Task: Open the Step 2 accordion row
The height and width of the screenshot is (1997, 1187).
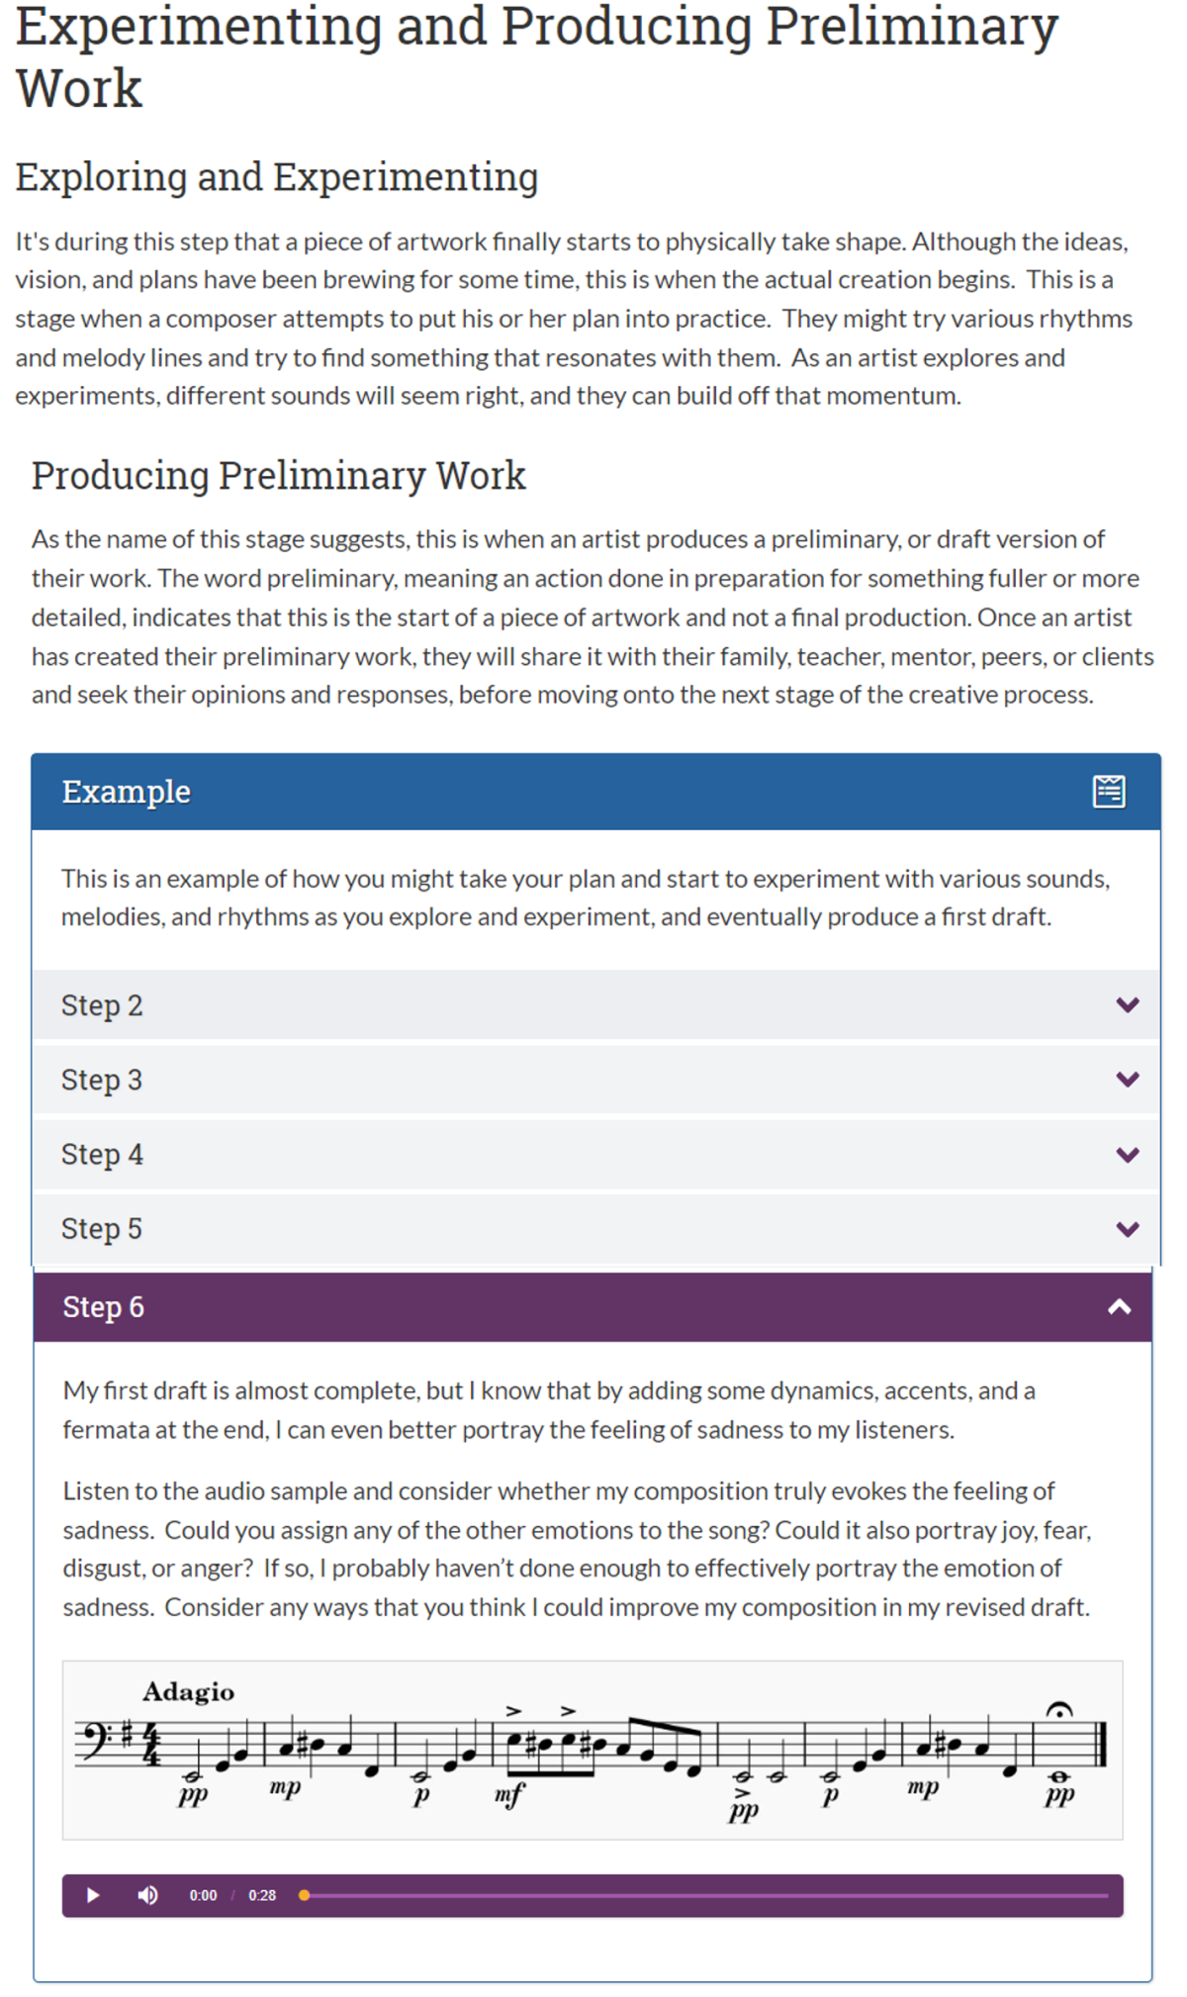Action: (x=595, y=1005)
